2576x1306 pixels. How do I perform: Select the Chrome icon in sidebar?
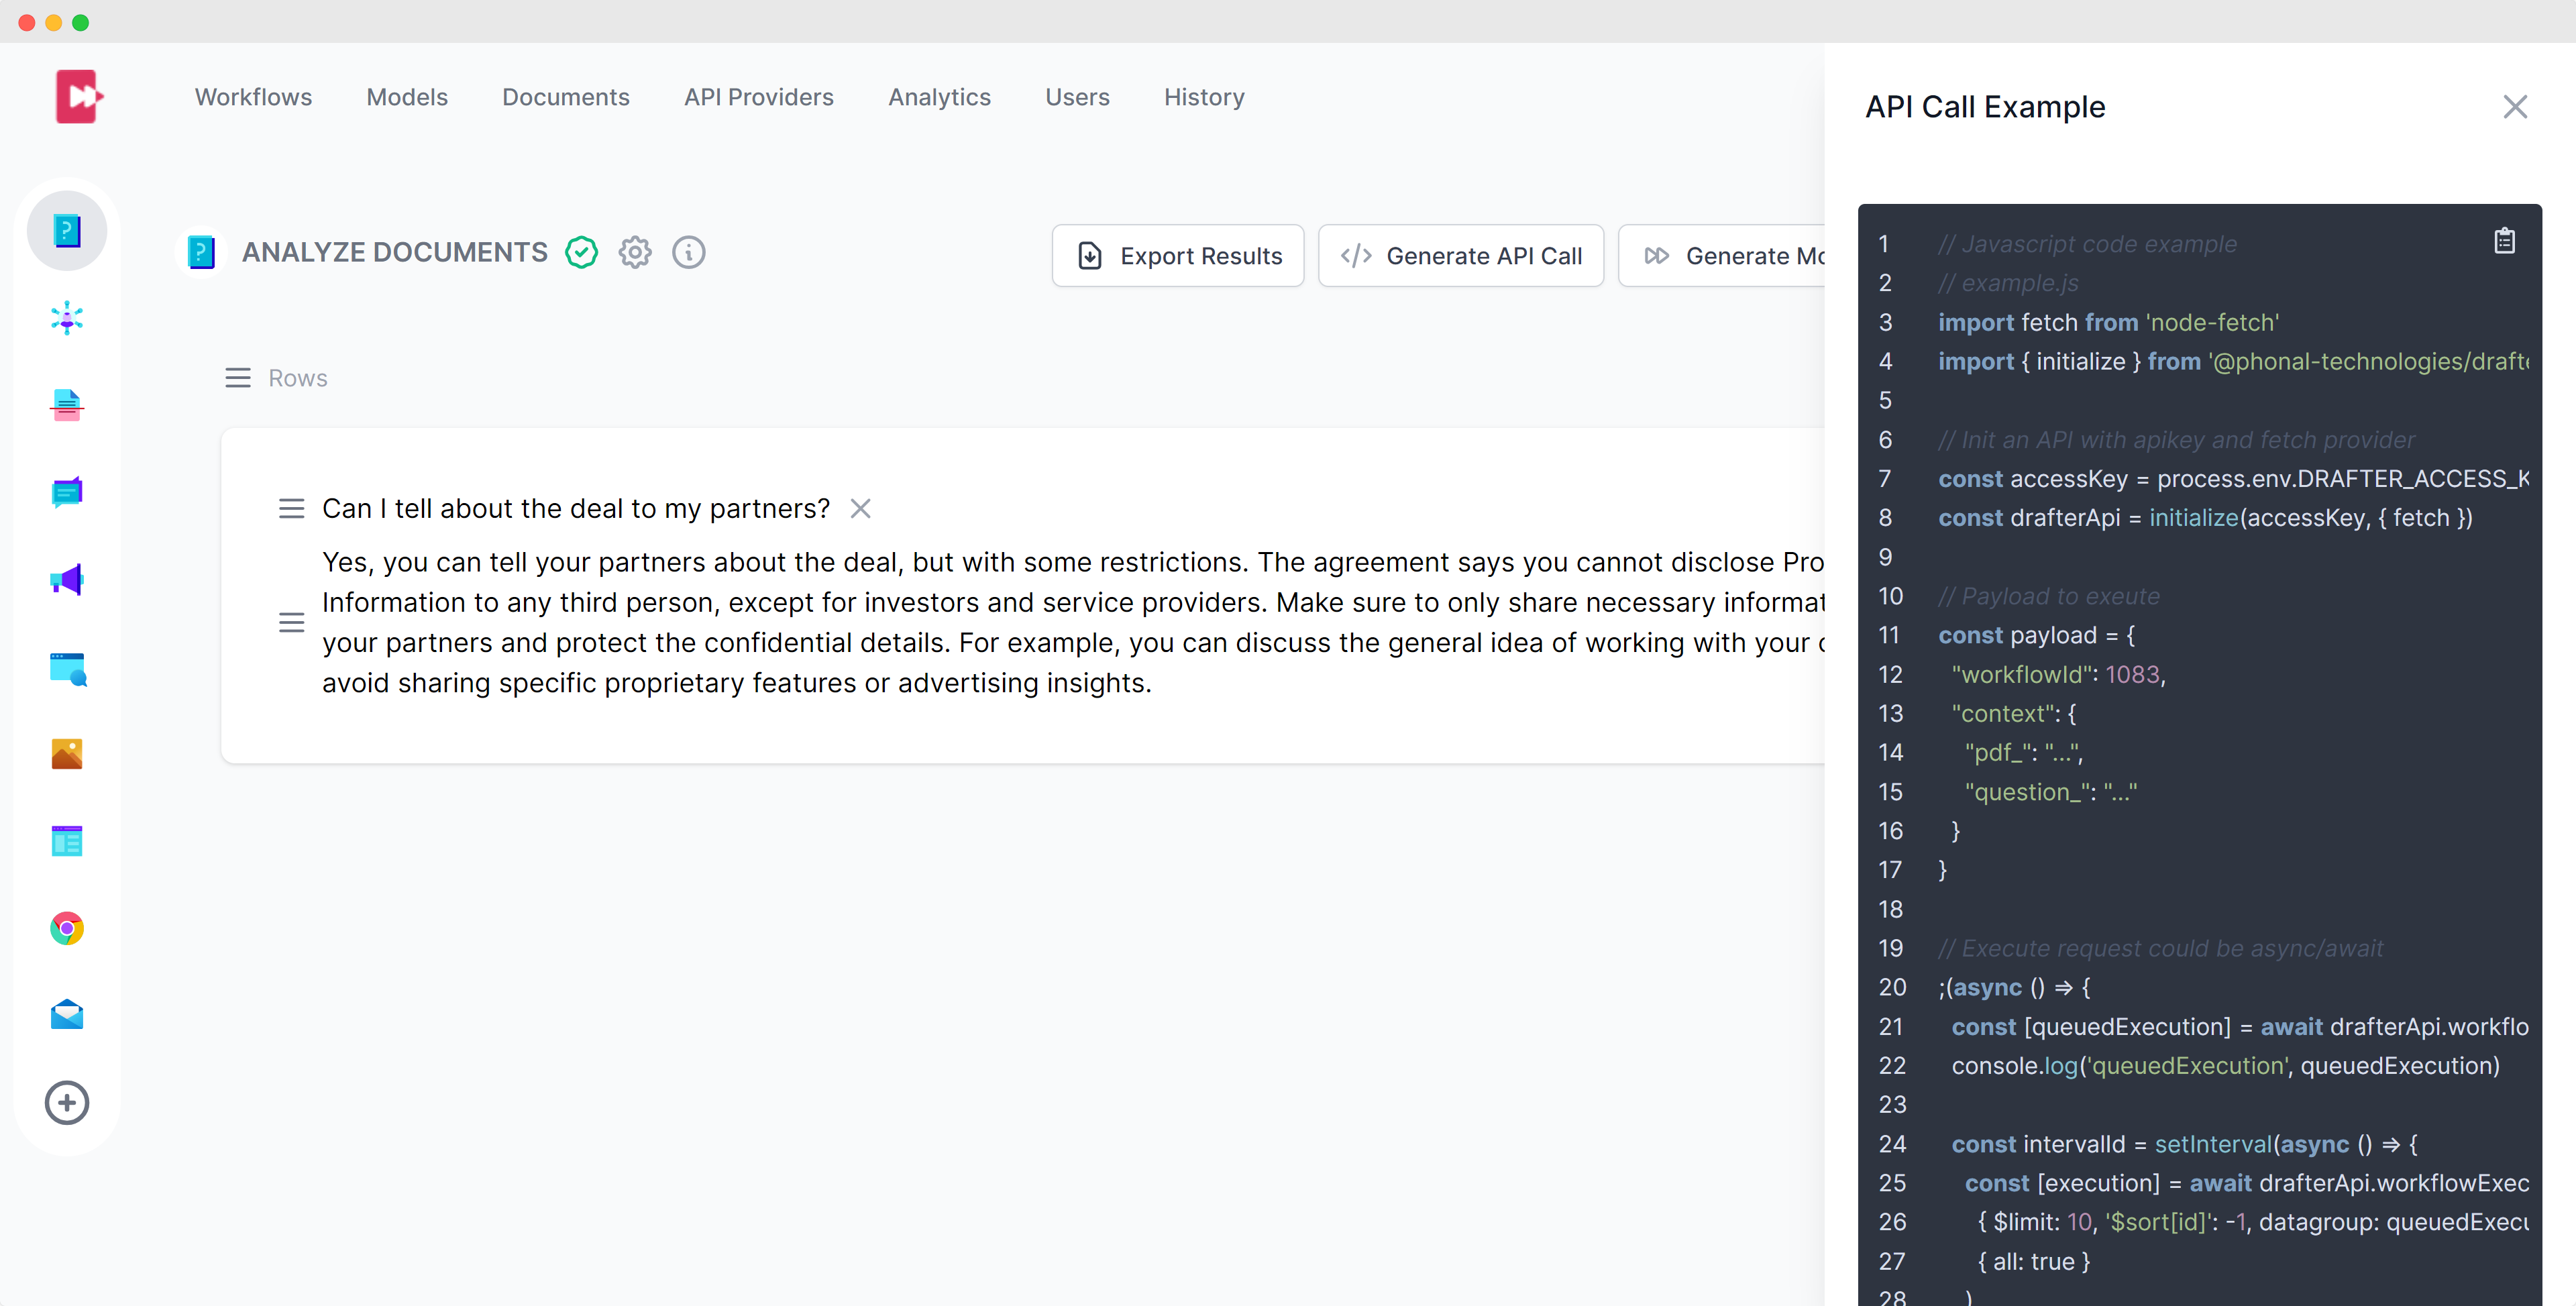click(x=67, y=928)
